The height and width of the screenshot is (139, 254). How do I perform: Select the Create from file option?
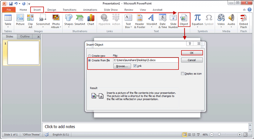89,60
